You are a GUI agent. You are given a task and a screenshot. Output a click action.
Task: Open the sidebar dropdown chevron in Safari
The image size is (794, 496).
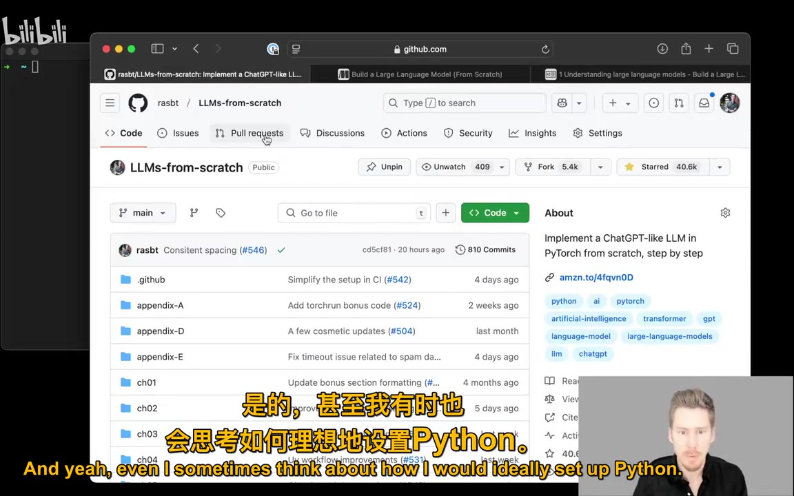click(174, 49)
